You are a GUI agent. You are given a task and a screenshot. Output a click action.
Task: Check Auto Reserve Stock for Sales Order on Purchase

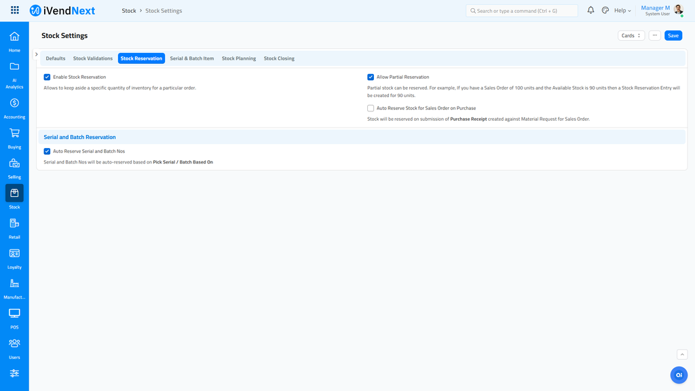(371, 108)
